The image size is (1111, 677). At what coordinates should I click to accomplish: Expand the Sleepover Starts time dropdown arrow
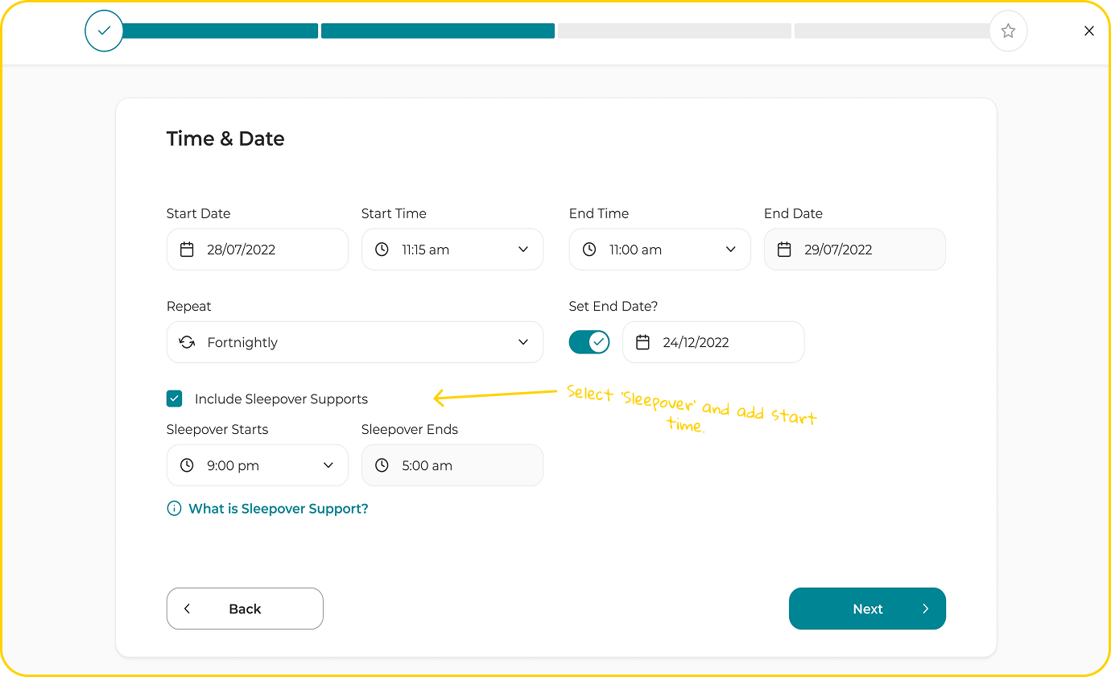(328, 465)
